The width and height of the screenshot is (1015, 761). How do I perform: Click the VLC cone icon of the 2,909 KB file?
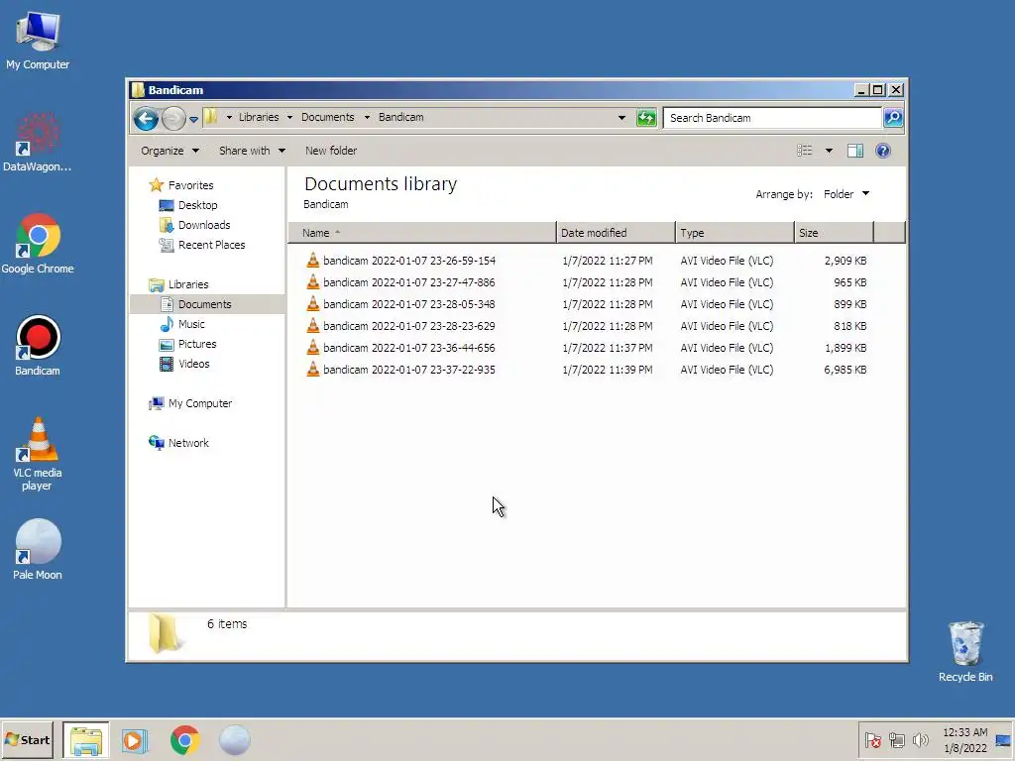(312, 261)
